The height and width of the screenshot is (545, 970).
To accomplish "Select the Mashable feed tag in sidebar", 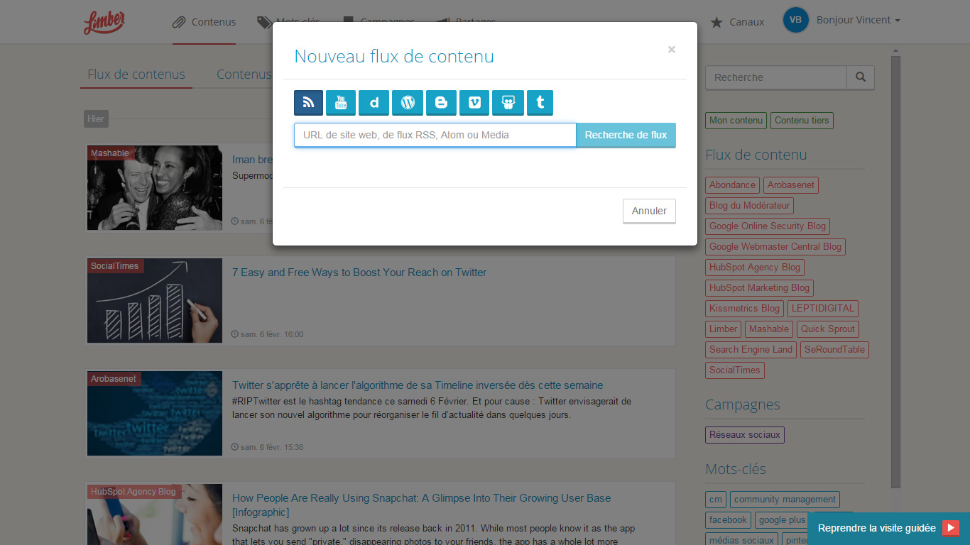I will point(769,329).
